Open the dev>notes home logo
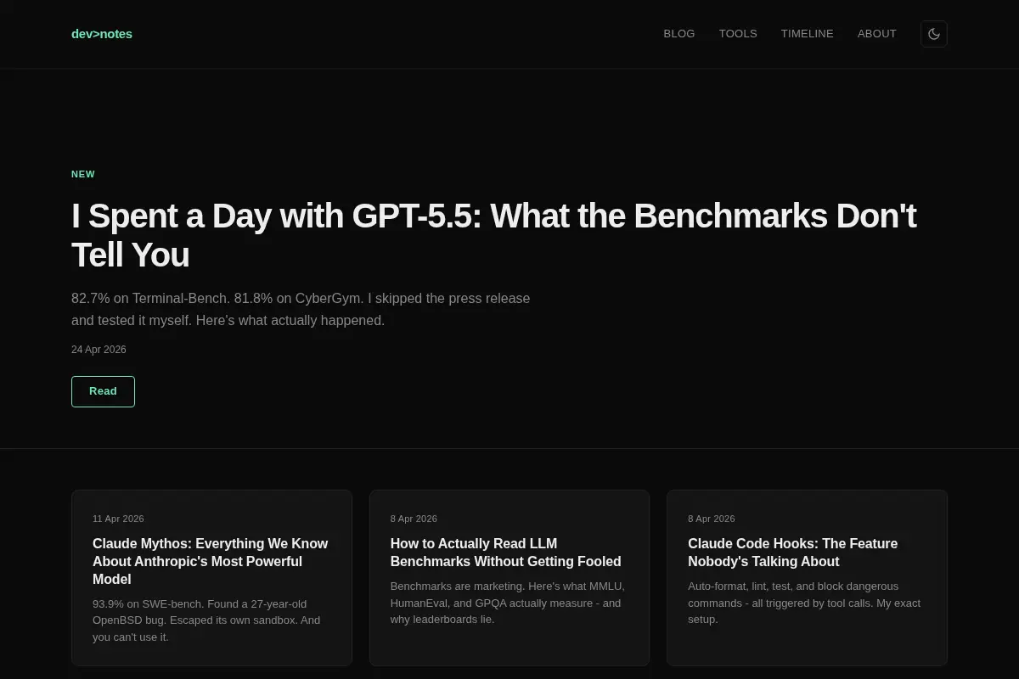The width and height of the screenshot is (1019, 679). point(102,34)
